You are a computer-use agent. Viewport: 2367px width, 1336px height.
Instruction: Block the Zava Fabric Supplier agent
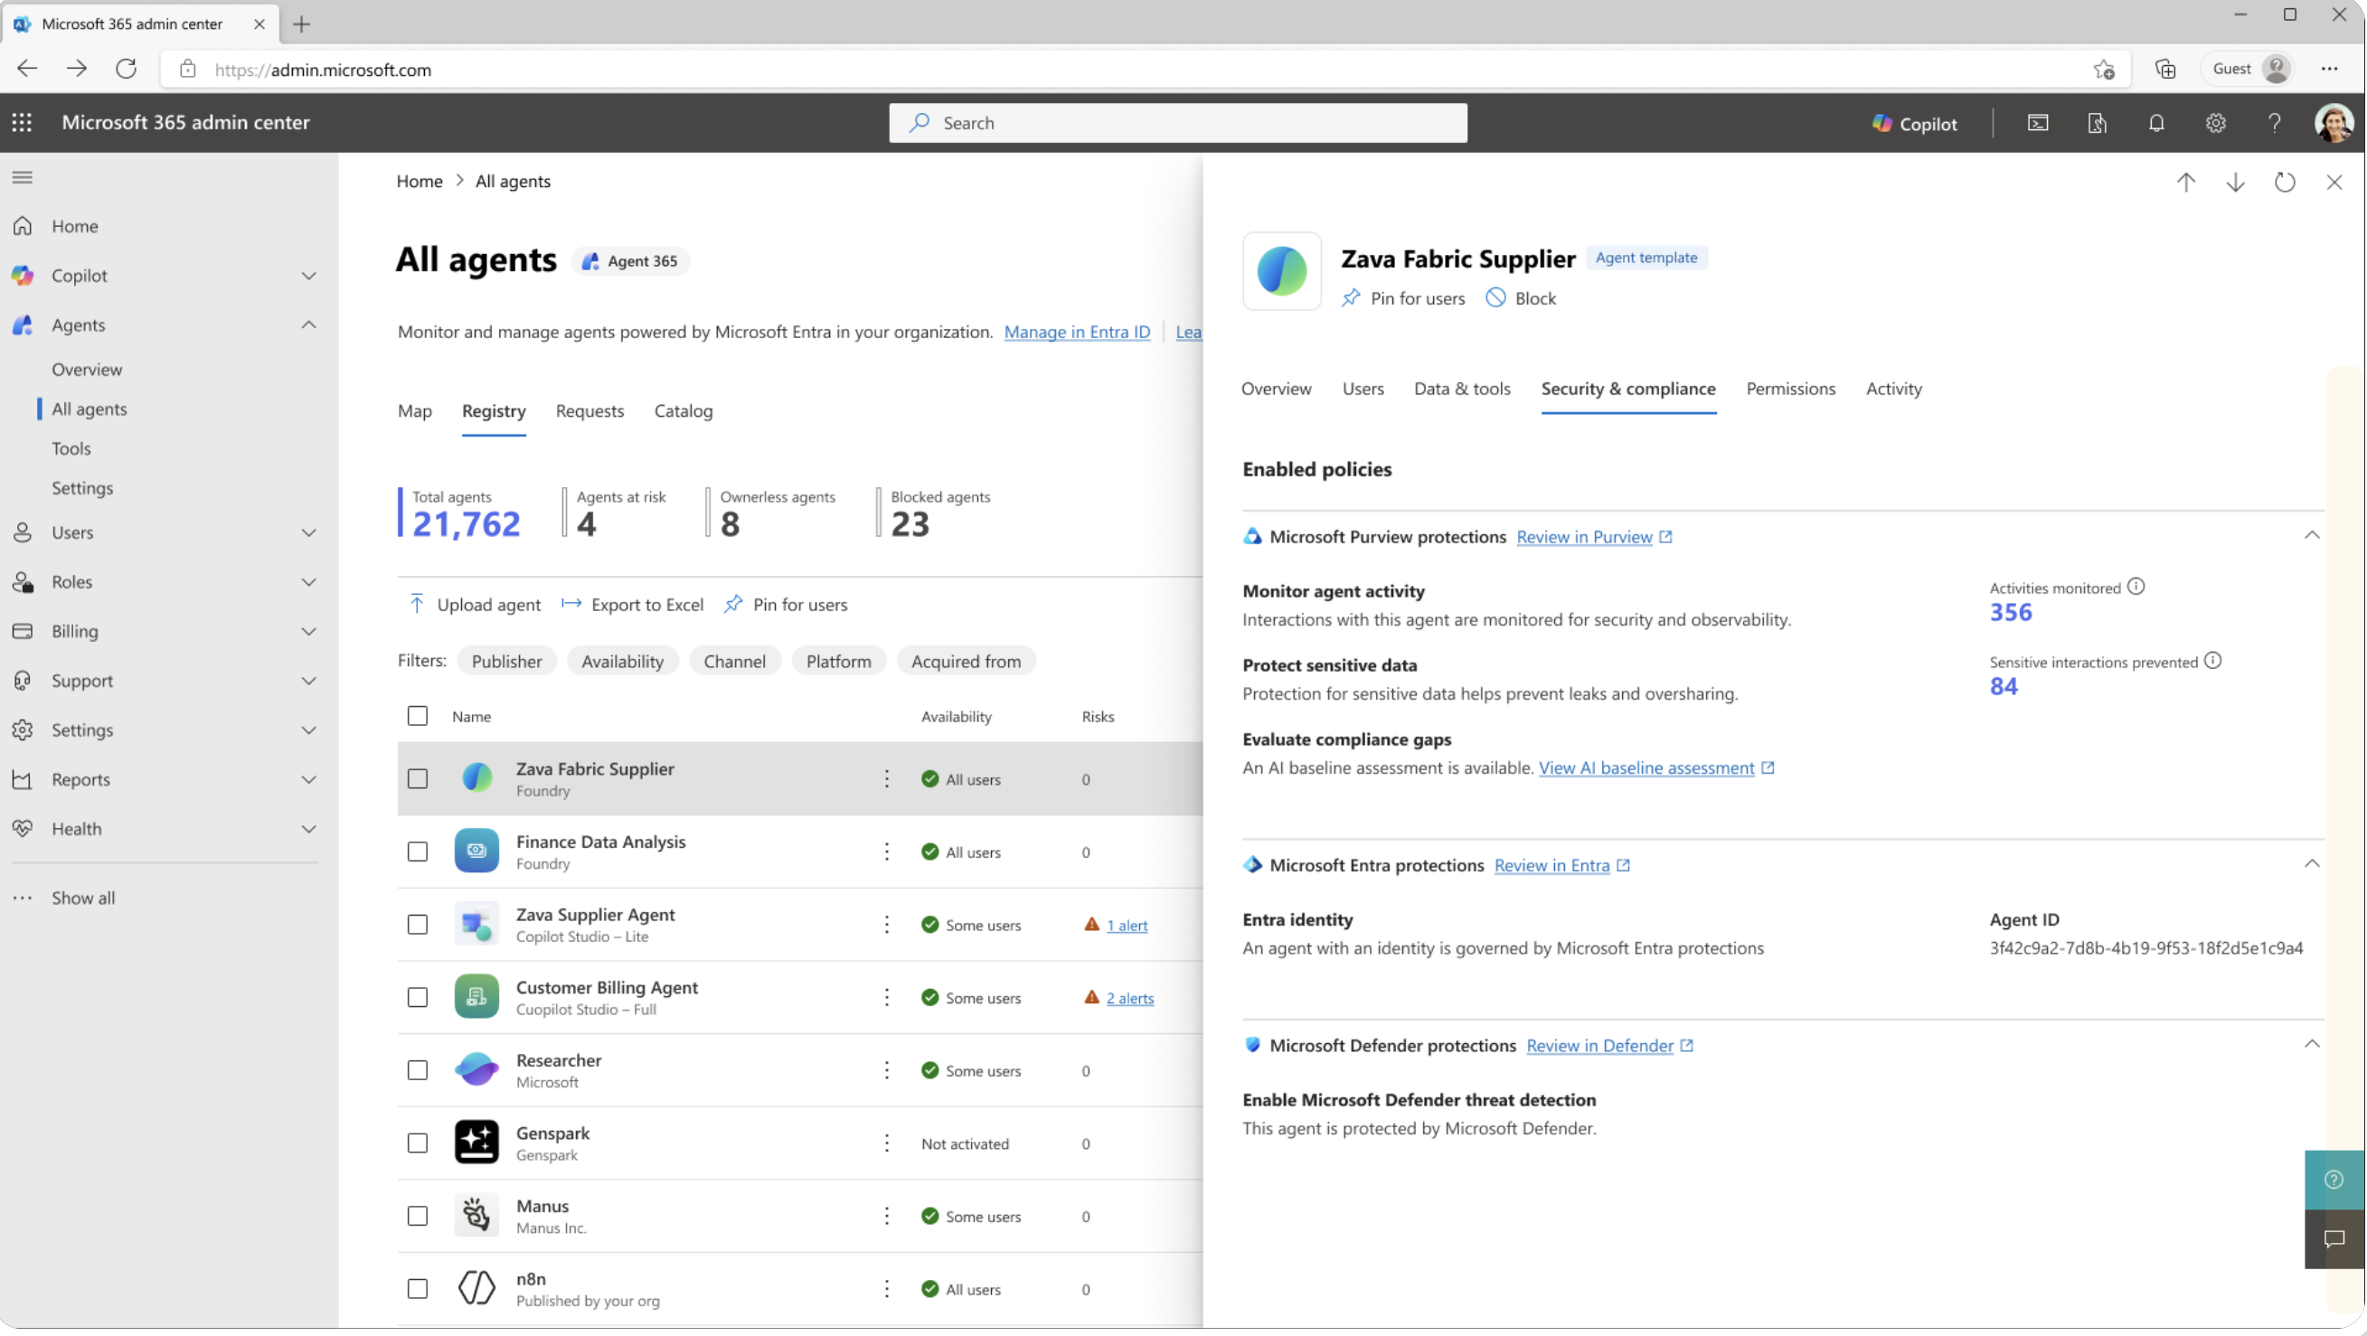click(x=1522, y=298)
